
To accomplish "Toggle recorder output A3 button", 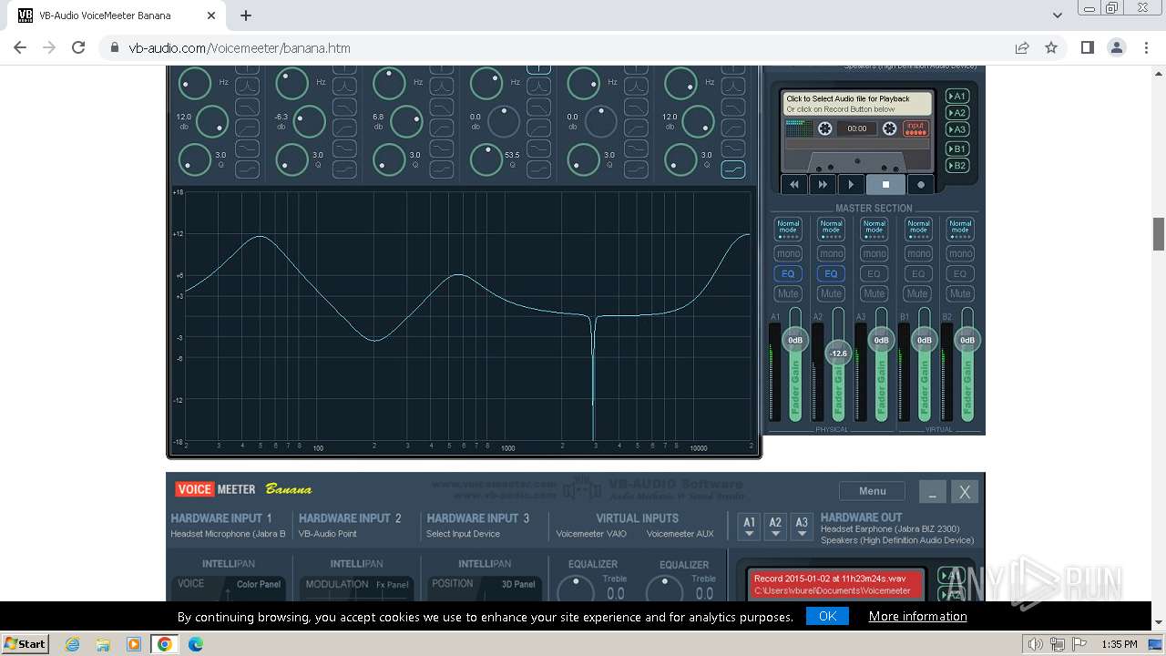I will pos(957,129).
